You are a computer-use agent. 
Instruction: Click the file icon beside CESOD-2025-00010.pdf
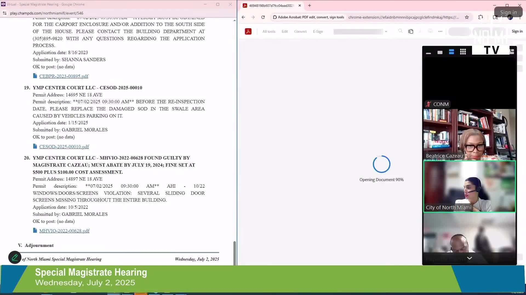pyautogui.click(x=35, y=146)
